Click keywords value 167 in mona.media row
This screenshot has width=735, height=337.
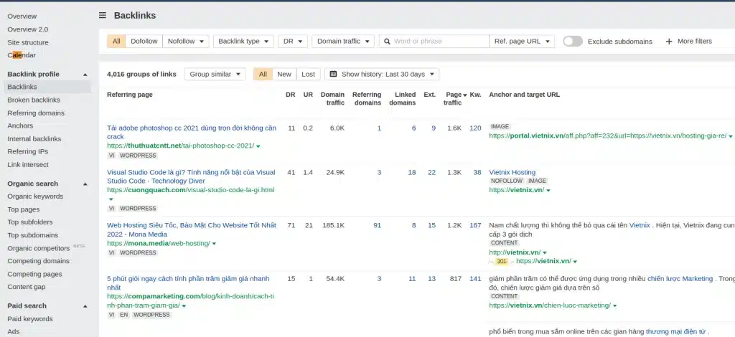click(x=475, y=225)
